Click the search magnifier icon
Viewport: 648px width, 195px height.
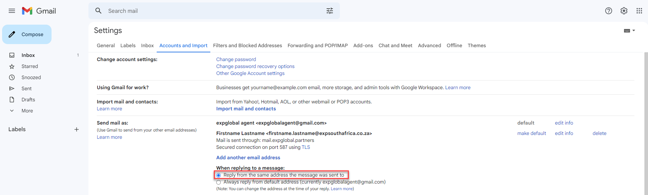pos(99,11)
